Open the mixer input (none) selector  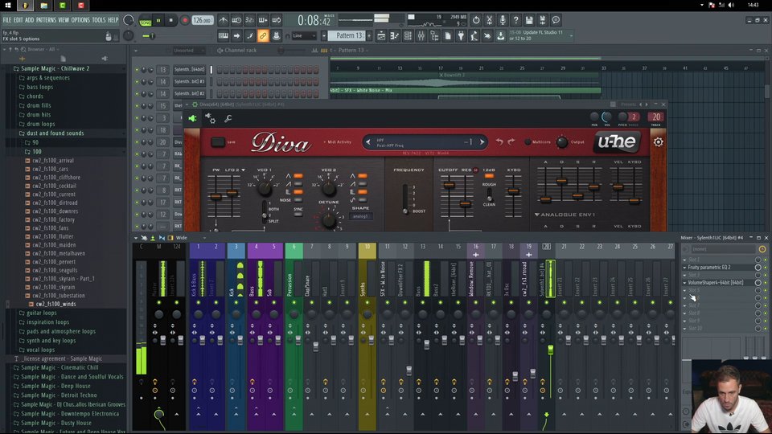[723, 249]
